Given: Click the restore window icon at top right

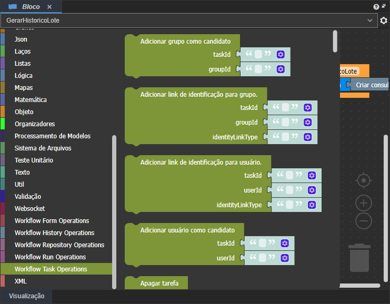Looking at the screenshot, I should pyautogui.click(x=384, y=6).
